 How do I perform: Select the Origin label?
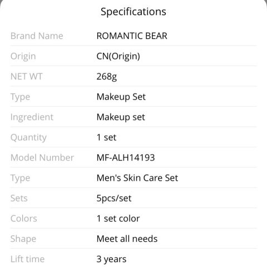point(23,56)
